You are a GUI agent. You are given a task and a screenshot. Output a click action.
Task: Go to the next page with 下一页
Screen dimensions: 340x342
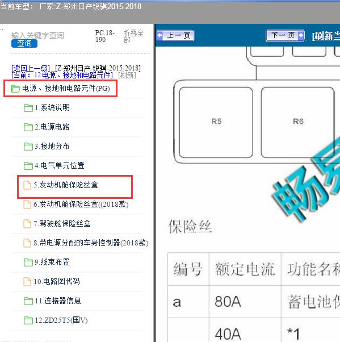click(285, 35)
